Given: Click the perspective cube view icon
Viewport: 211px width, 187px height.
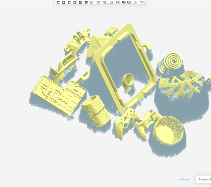Looking at the screenshot, I should point(98,2).
